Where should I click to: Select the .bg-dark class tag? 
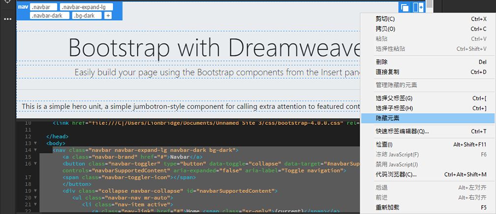point(87,15)
